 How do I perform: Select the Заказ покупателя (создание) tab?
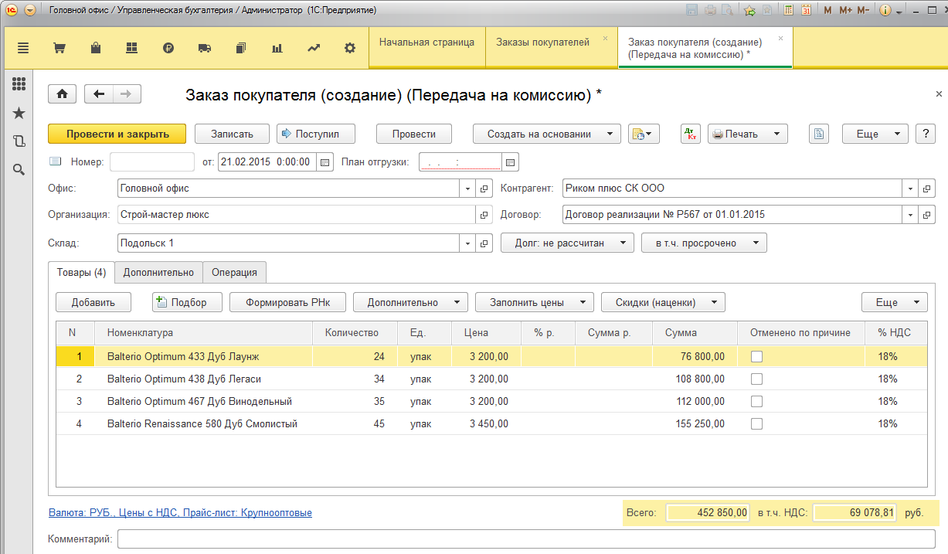pos(705,49)
